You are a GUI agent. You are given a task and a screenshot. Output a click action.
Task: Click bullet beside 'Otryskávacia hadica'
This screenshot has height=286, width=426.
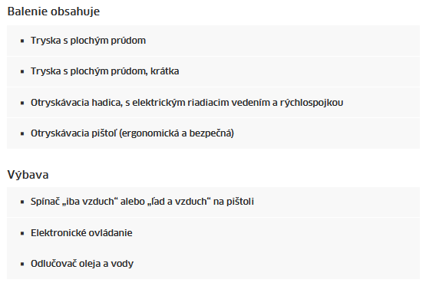(x=22, y=103)
